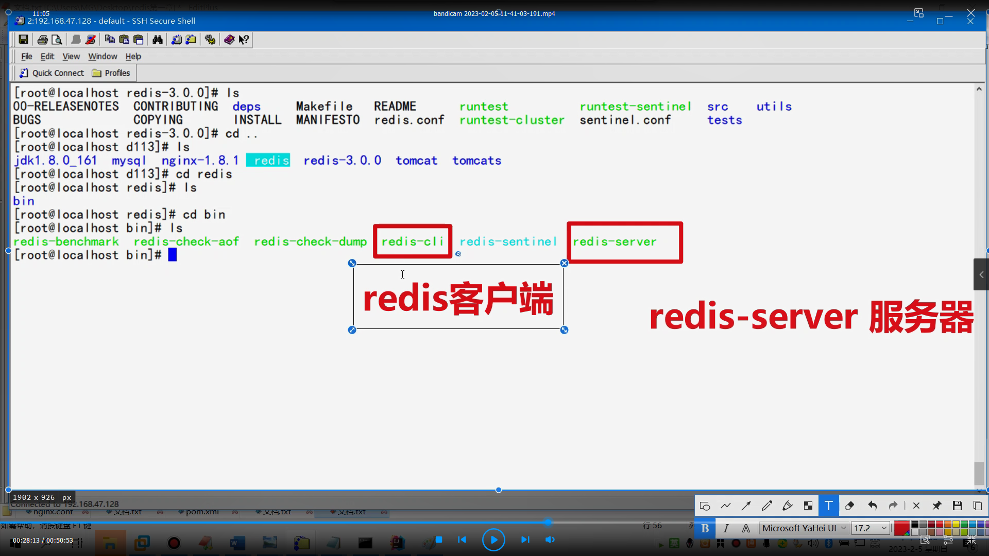Pin the annotated screenshot
Screen dimensions: 989x556
[x=936, y=506]
